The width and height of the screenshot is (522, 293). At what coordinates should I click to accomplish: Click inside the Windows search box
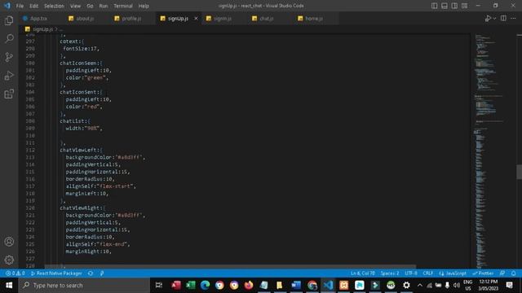pyautogui.click(x=84, y=285)
